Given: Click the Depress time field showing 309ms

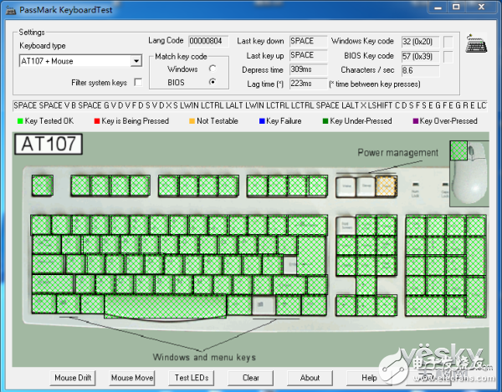Looking at the screenshot, I should pyautogui.click(x=308, y=69).
